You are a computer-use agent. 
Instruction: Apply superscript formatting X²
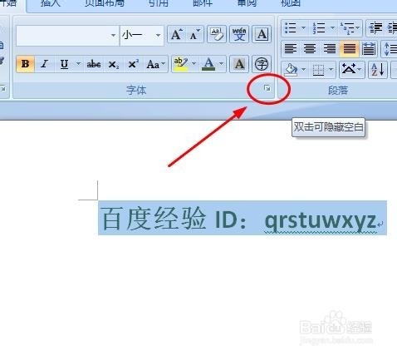[x=133, y=64]
